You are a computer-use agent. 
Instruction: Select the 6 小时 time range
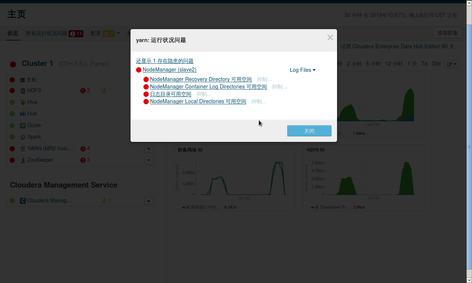[x=373, y=64]
